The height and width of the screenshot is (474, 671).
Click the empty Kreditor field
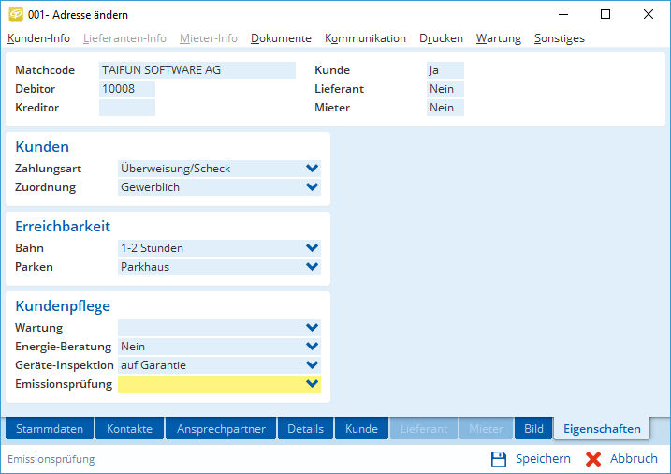[x=126, y=108]
